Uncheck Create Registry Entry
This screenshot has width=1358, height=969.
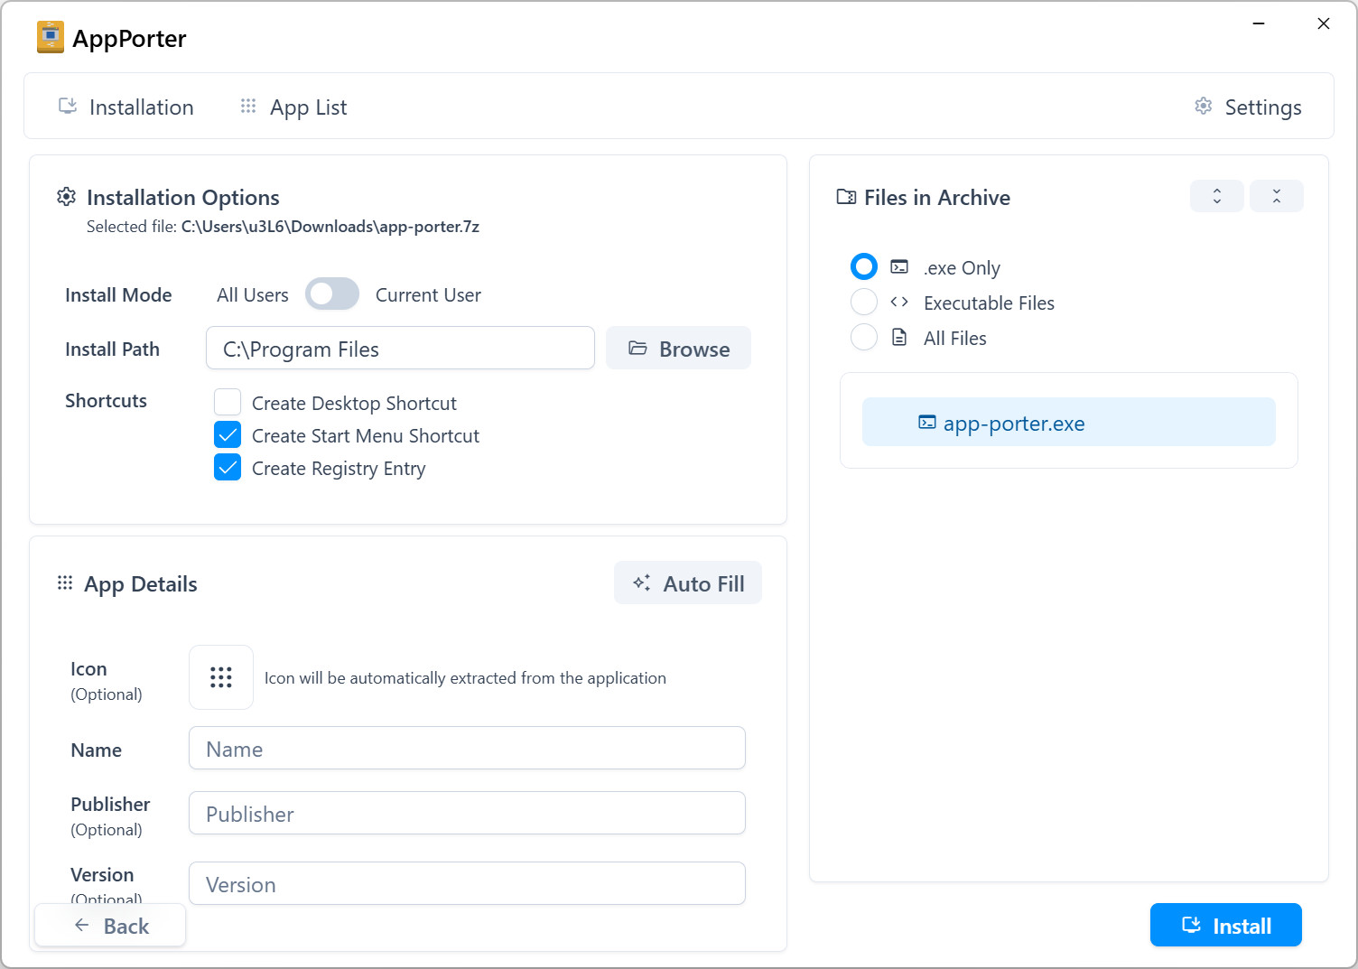228,468
